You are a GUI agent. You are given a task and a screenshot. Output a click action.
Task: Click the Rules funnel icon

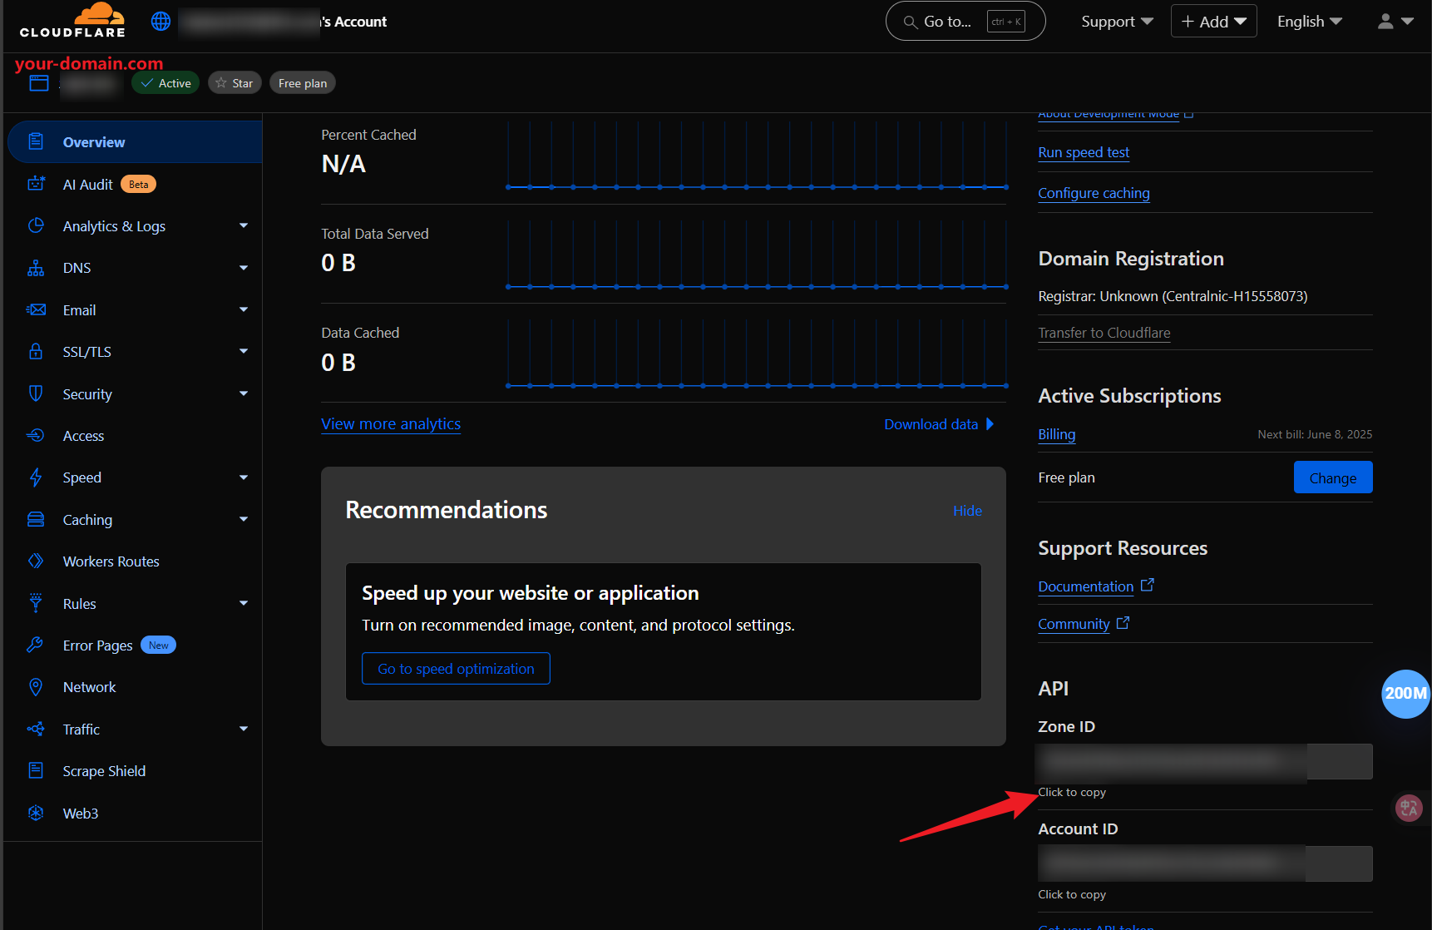click(36, 603)
